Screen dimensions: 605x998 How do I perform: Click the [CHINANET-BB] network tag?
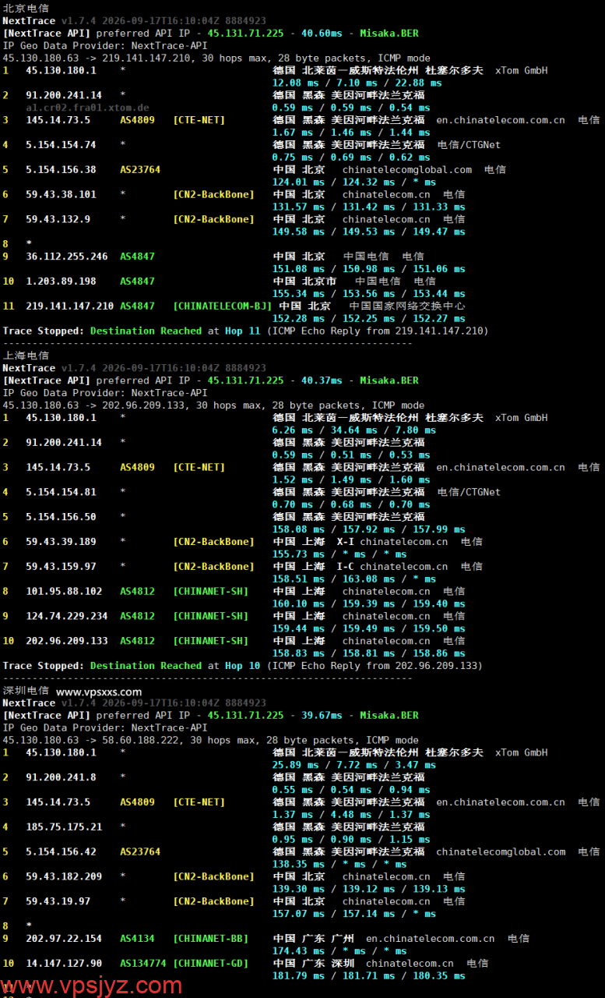(x=210, y=939)
